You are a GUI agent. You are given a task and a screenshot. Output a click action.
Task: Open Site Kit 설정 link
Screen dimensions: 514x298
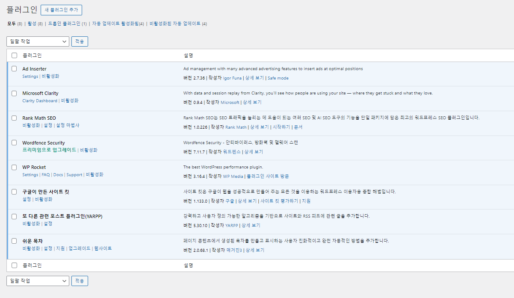click(27, 199)
